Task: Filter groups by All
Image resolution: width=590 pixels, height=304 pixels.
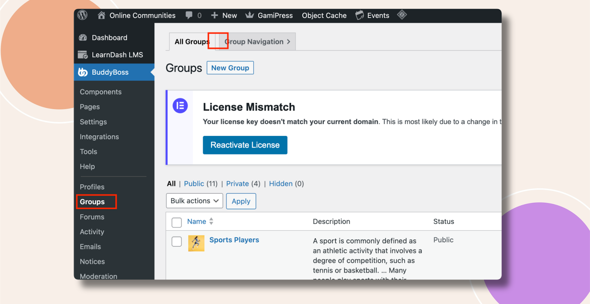Action: coord(171,184)
